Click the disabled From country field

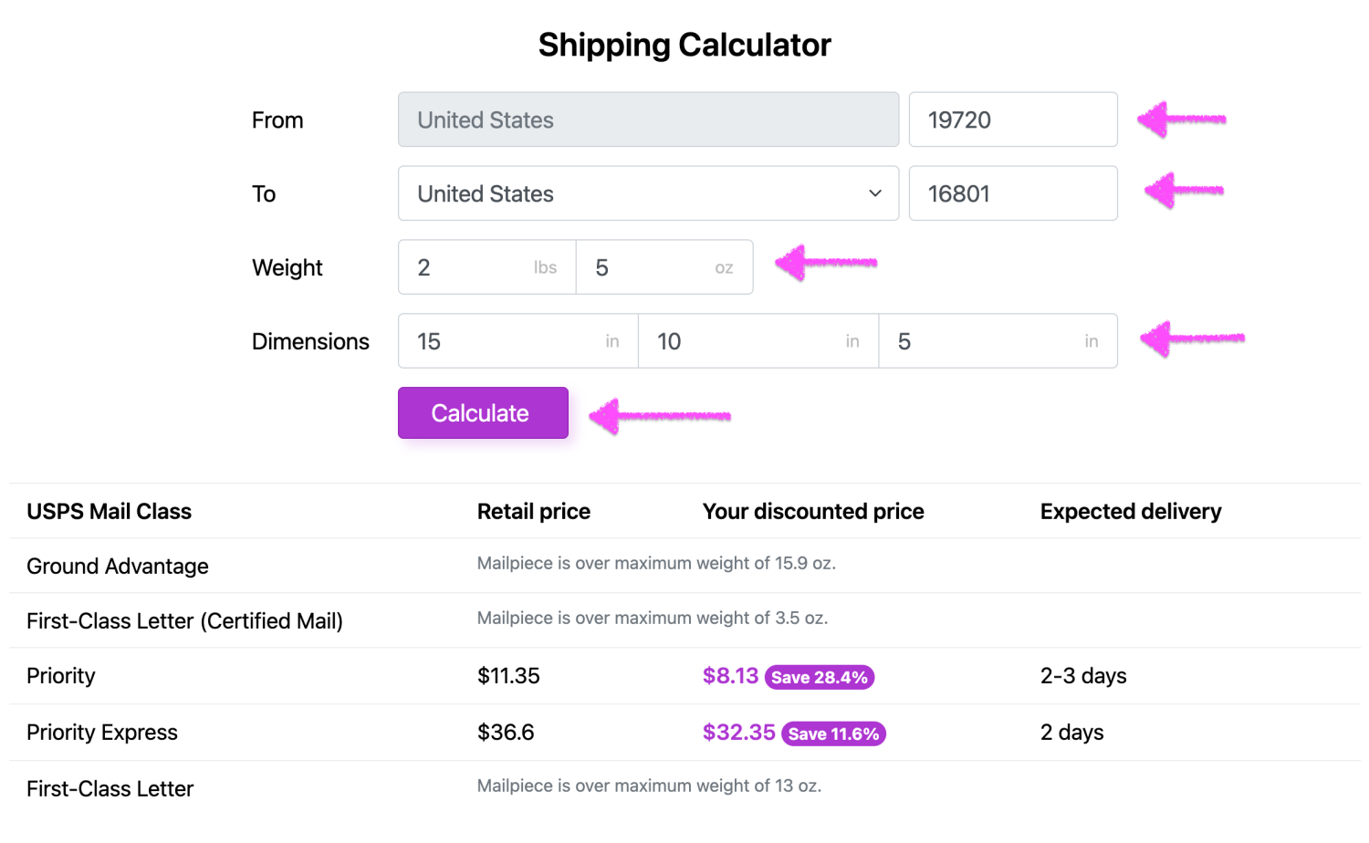pos(648,120)
